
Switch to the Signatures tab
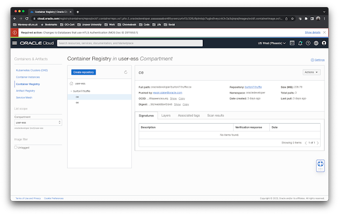click(x=146, y=116)
